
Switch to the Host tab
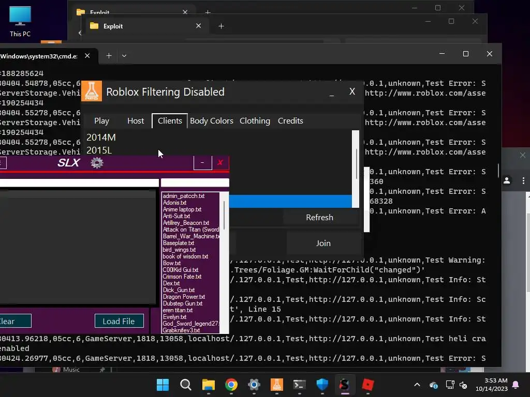pos(136,121)
